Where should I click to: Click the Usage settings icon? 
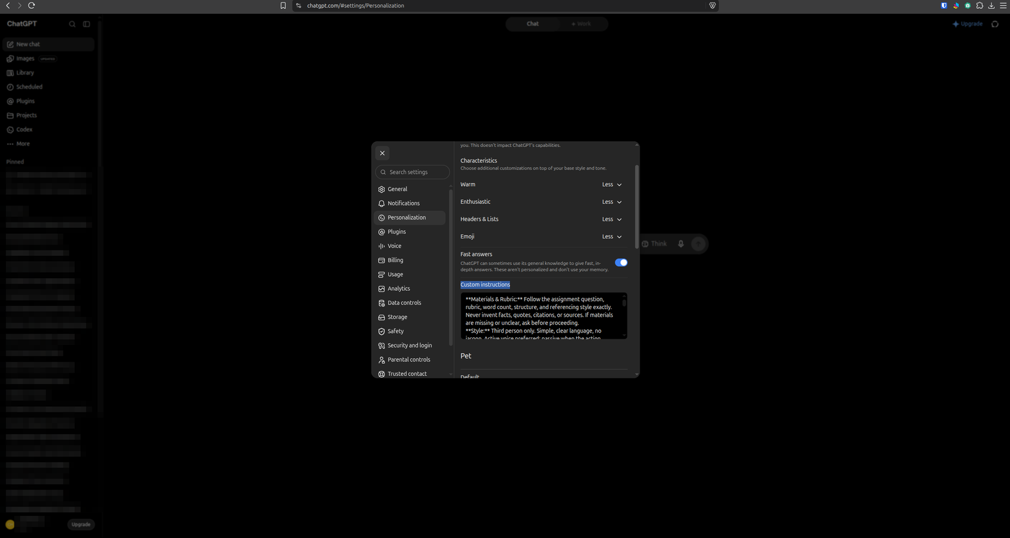point(381,274)
